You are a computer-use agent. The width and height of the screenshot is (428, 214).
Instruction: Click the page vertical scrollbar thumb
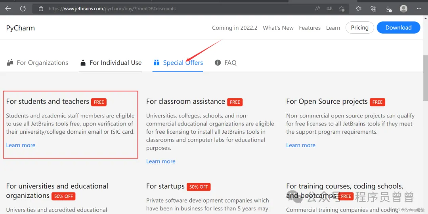(426, 78)
